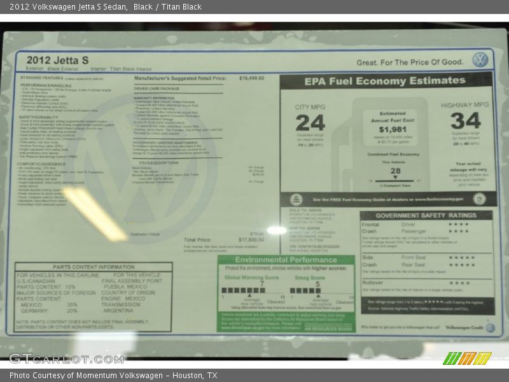Click the Global Warming Score bar

click(x=244, y=290)
